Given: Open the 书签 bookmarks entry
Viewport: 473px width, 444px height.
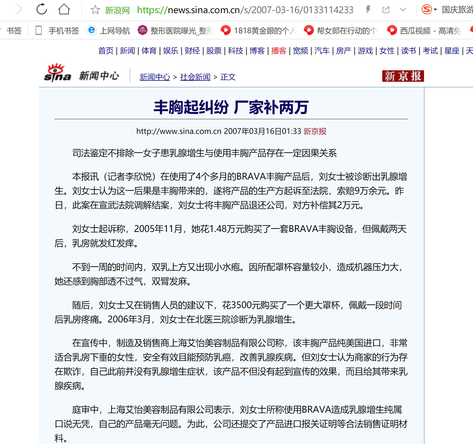Looking at the screenshot, I should (x=14, y=31).
